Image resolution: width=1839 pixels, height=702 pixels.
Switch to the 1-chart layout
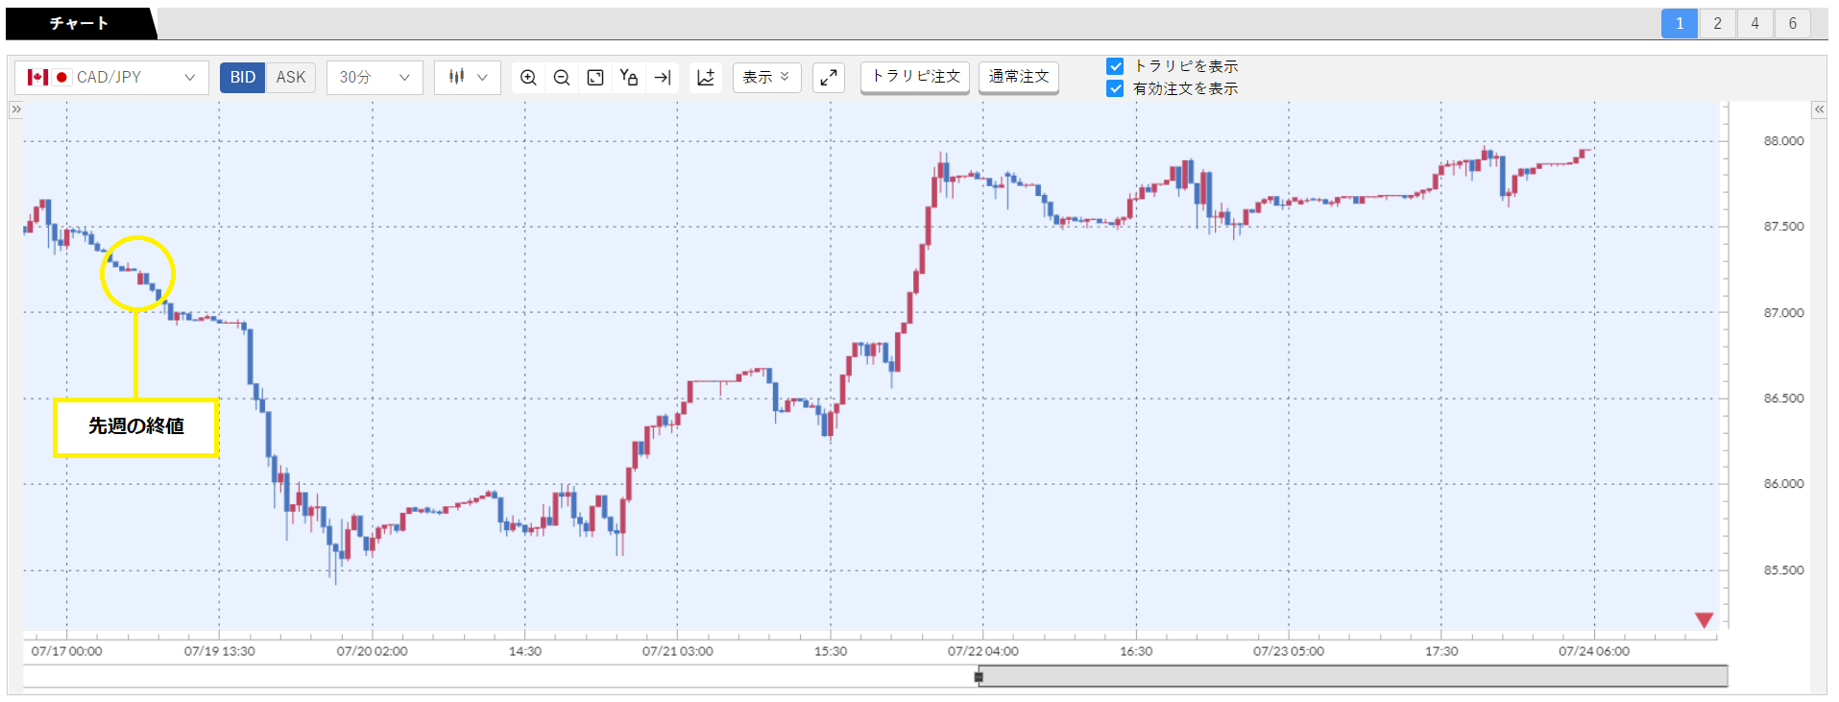click(x=1680, y=23)
